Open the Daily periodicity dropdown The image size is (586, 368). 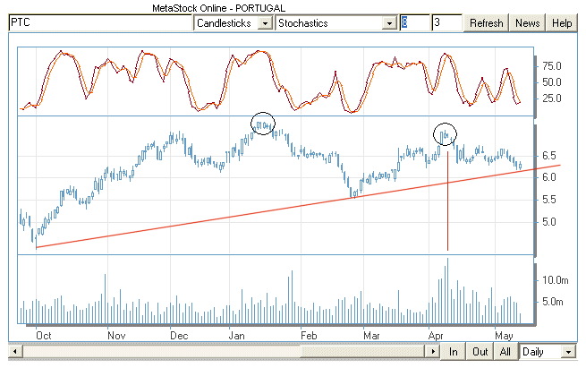tap(568, 352)
